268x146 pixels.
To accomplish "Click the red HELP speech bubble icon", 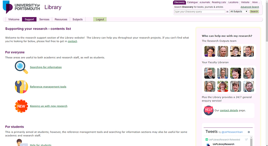I will click(208, 110).
